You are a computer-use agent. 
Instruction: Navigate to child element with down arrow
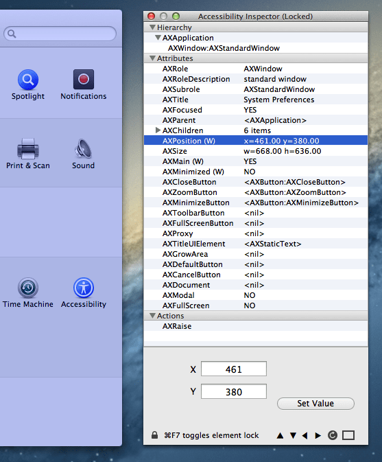coord(293,435)
